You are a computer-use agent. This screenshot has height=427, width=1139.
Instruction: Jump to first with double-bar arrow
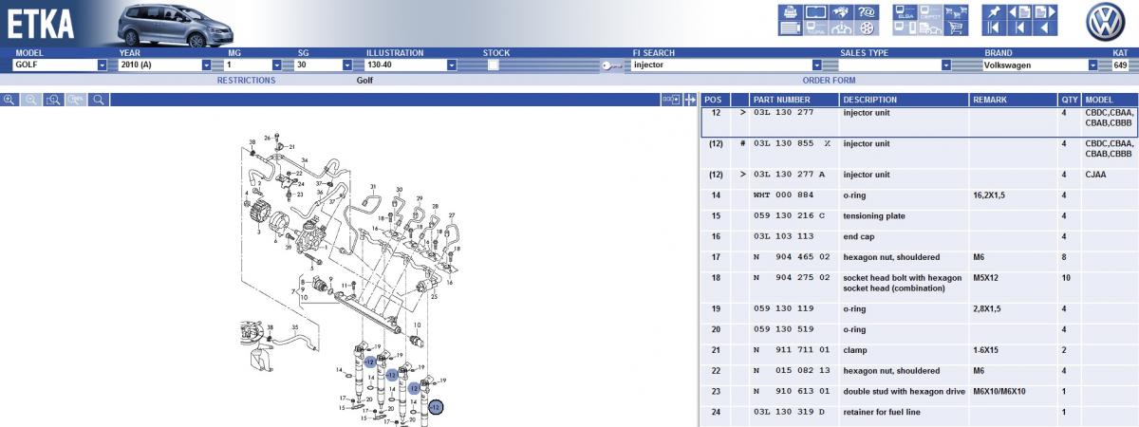click(994, 28)
